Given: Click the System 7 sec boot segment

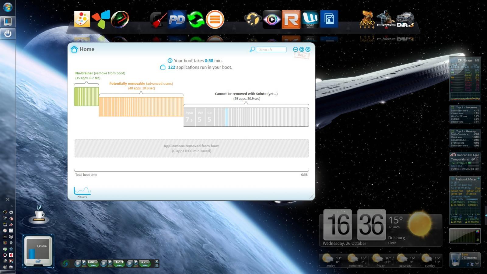Looking at the screenshot, I should [189, 117].
